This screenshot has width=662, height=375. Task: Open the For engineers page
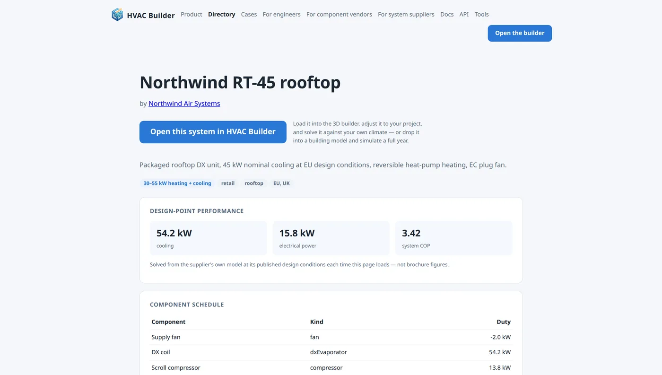(282, 14)
